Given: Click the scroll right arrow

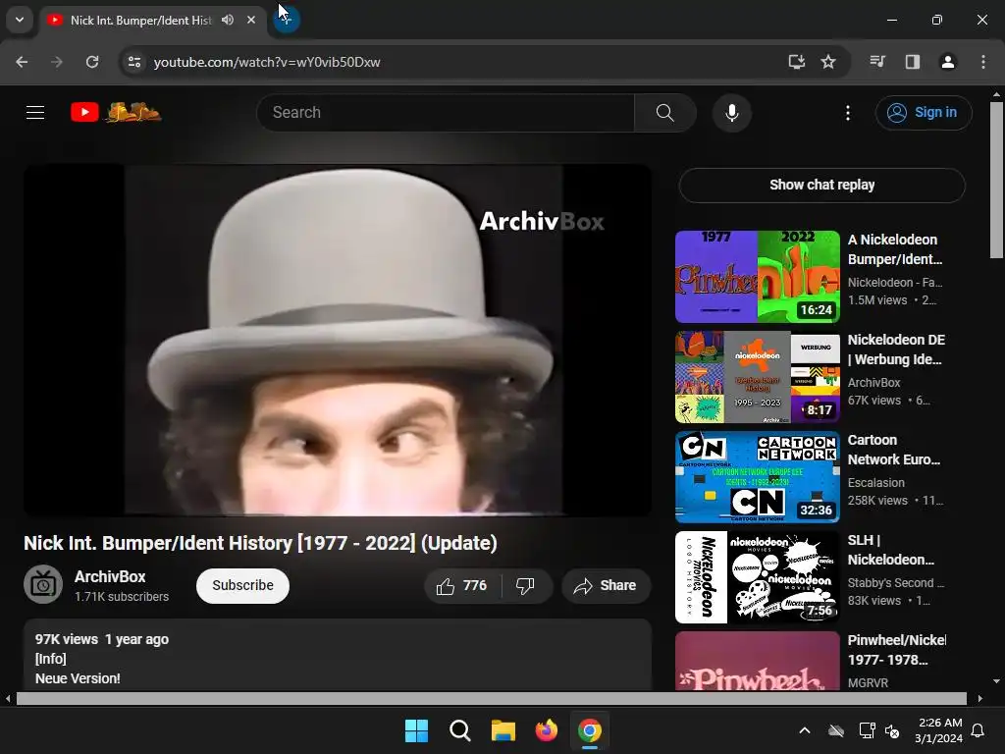Looking at the screenshot, I should coord(980,698).
